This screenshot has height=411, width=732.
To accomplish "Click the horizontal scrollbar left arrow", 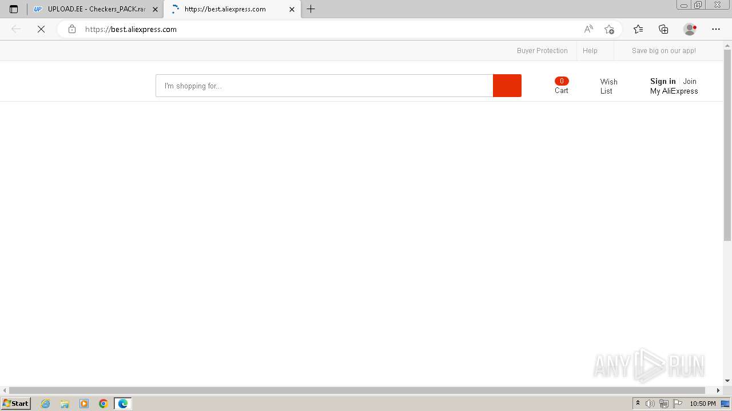I will 5,390.
